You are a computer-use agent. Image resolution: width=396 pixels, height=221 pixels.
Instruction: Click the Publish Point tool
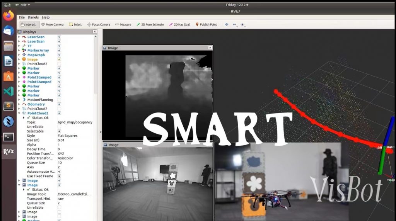click(206, 24)
